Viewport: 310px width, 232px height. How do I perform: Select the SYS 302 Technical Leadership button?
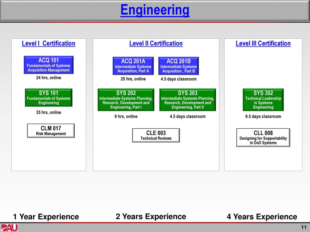pyautogui.click(x=263, y=100)
